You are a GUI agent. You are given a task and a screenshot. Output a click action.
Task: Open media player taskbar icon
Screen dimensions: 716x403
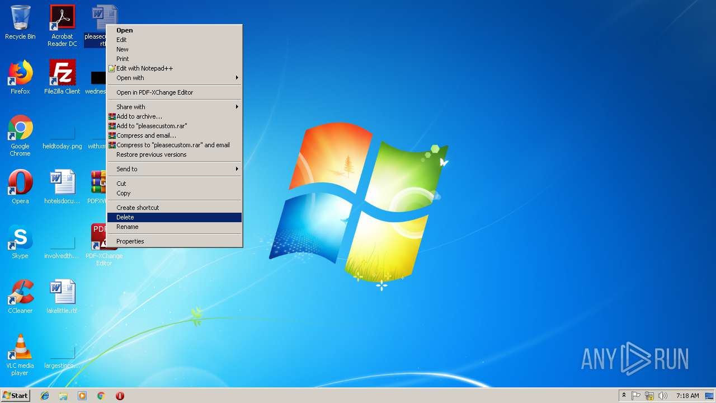click(x=82, y=396)
